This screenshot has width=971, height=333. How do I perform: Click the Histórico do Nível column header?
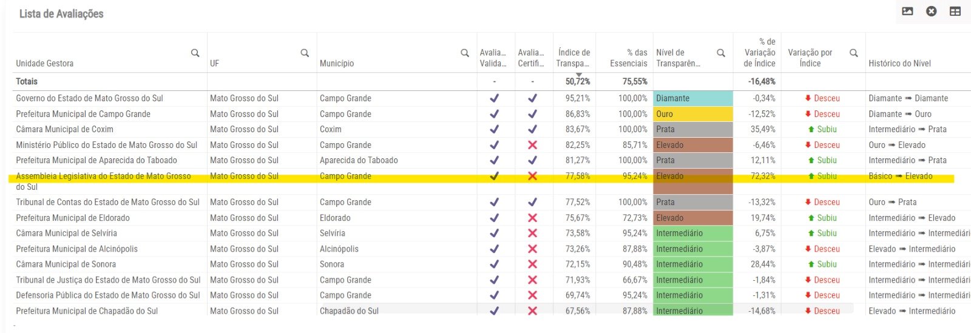(x=899, y=64)
